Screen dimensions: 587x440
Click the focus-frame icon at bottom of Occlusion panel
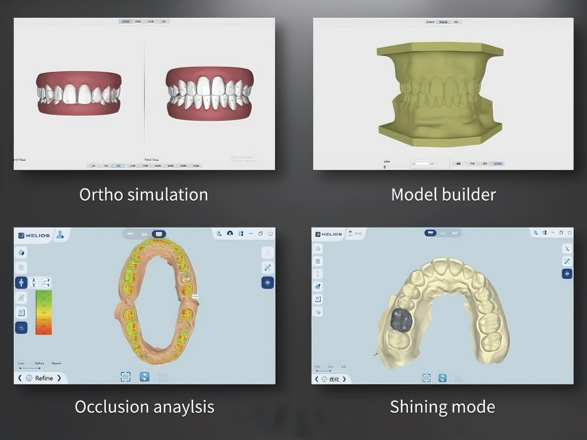point(126,377)
